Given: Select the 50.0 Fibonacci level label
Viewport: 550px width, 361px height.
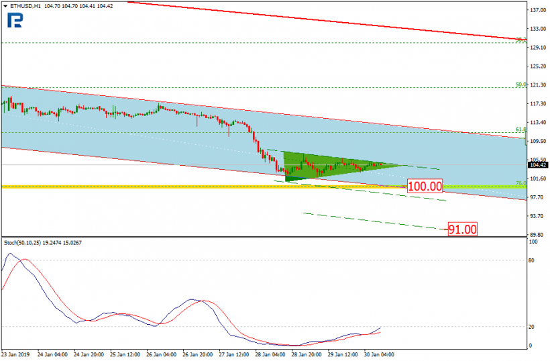Looking at the screenshot, I should click(x=521, y=85).
